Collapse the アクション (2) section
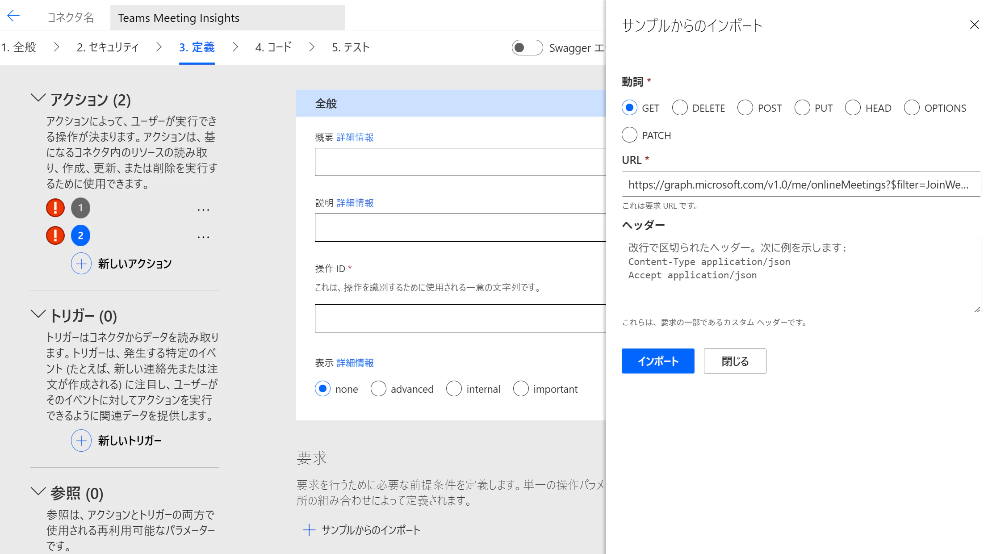The height and width of the screenshot is (554, 988). [x=38, y=98]
